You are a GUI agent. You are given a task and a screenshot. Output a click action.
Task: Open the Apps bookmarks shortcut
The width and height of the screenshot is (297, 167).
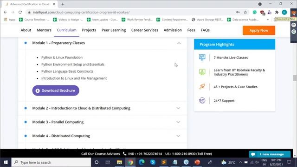[9, 19]
